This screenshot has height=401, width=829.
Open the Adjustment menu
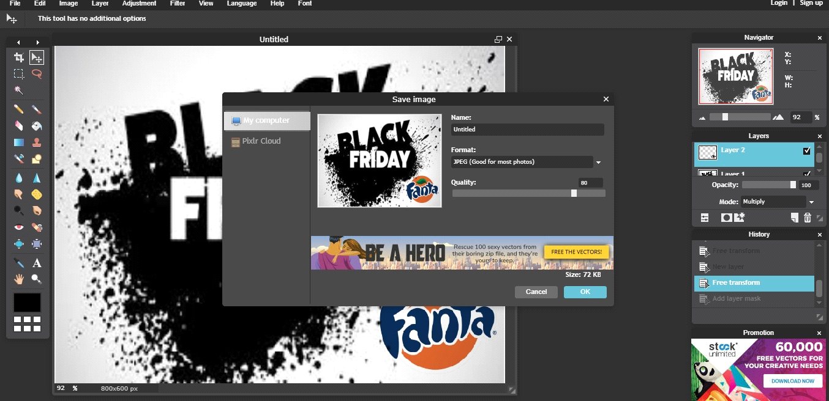[x=140, y=3]
